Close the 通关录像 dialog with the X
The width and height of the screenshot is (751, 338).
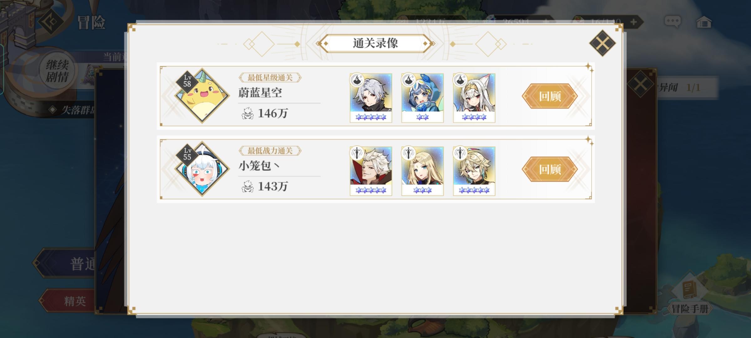pyautogui.click(x=602, y=43)
